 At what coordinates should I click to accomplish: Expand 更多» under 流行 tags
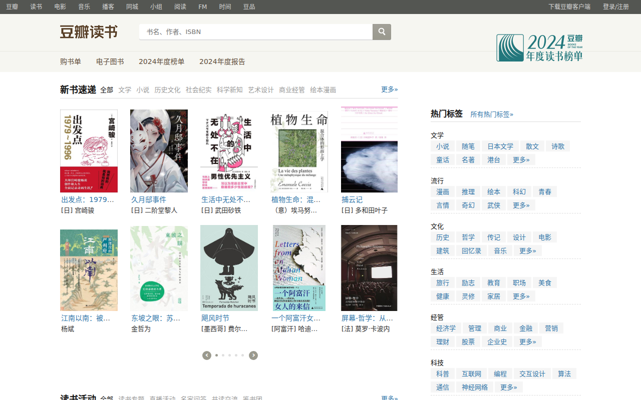521,205
